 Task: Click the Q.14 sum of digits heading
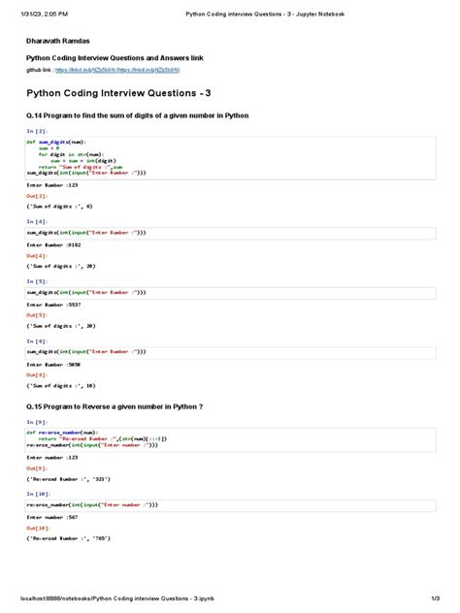coord(137,115)
